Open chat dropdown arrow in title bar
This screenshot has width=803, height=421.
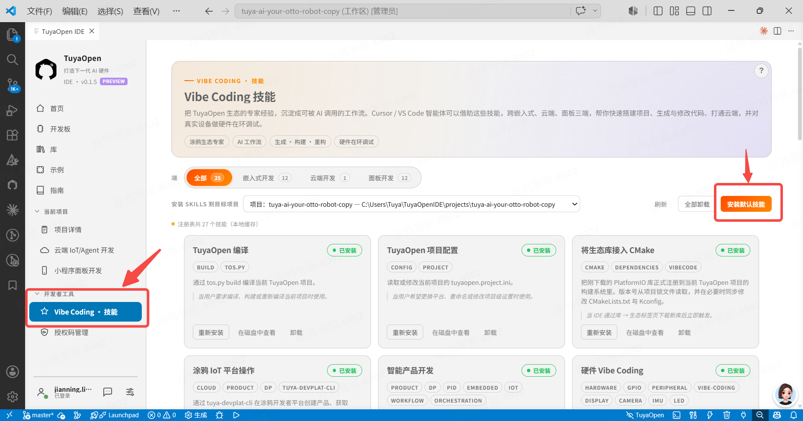595,11
